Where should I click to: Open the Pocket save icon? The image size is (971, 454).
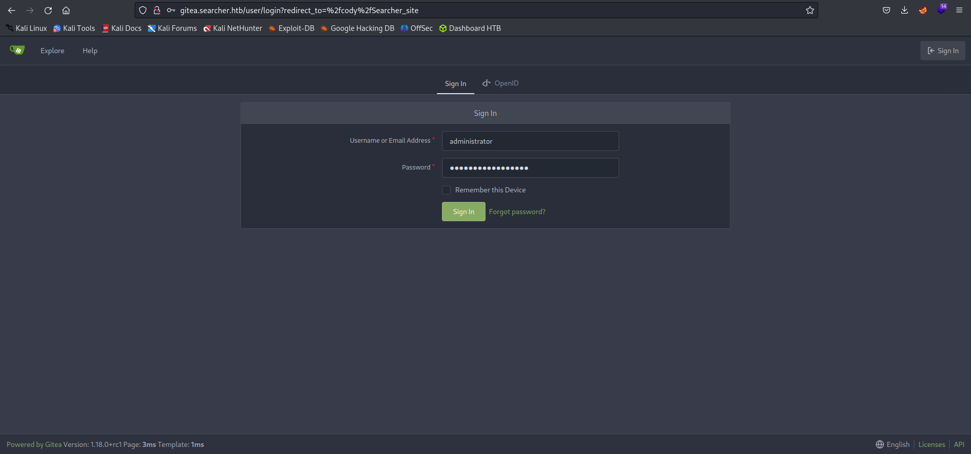pos(886,11)
